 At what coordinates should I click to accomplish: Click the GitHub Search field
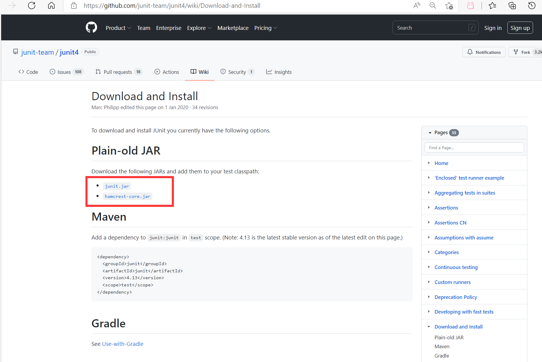pyautogui.click(x=435, y=28)
